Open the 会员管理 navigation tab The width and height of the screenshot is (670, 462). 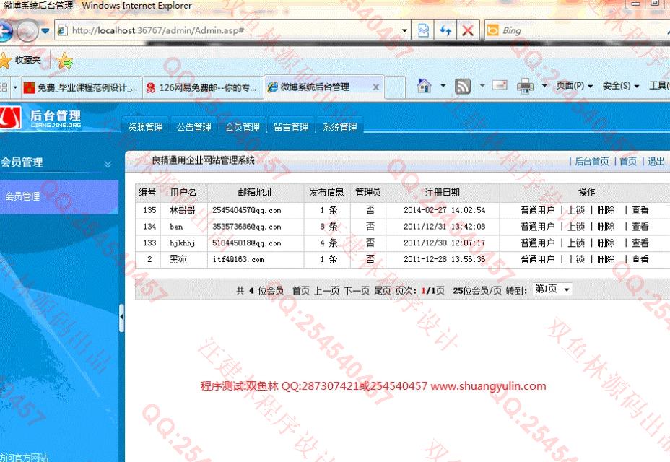click(x=243, y=127)
